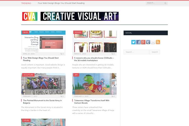Screen dimensions: 189x126
Task: Click the SOCIAL widget header
Action: pos(146,33)
